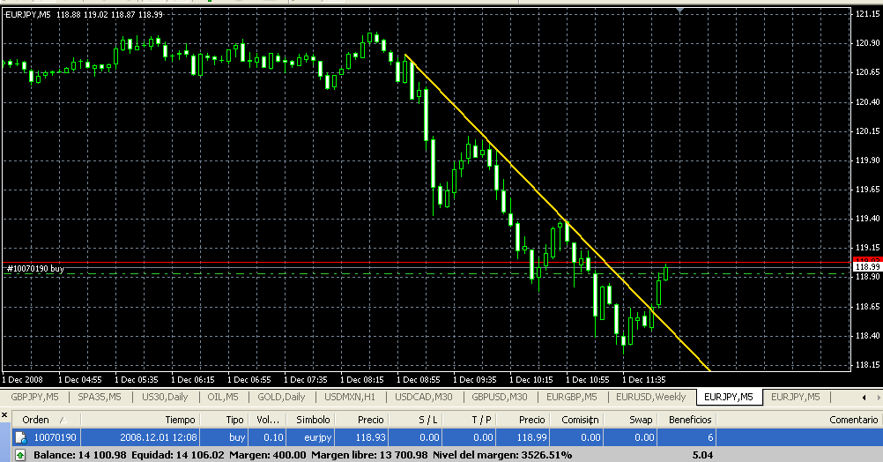Select the EURGBP,M5 chart tab
This screenshot has width=883, height=462.
coord(572,397)
